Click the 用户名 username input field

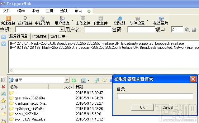coord(97,30)
